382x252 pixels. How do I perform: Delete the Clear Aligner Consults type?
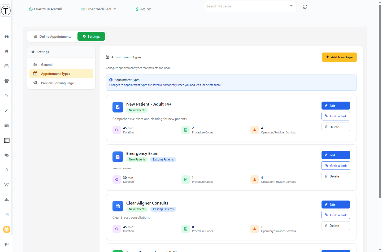point(336,226)
